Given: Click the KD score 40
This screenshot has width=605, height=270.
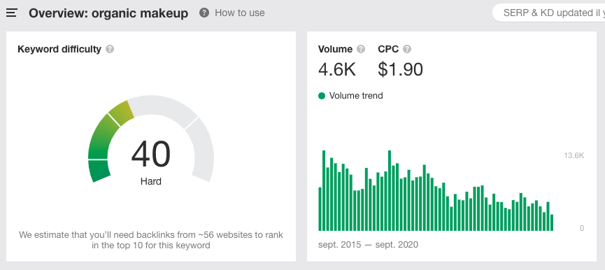Looking at the screenshot, I should pos(151,155).
